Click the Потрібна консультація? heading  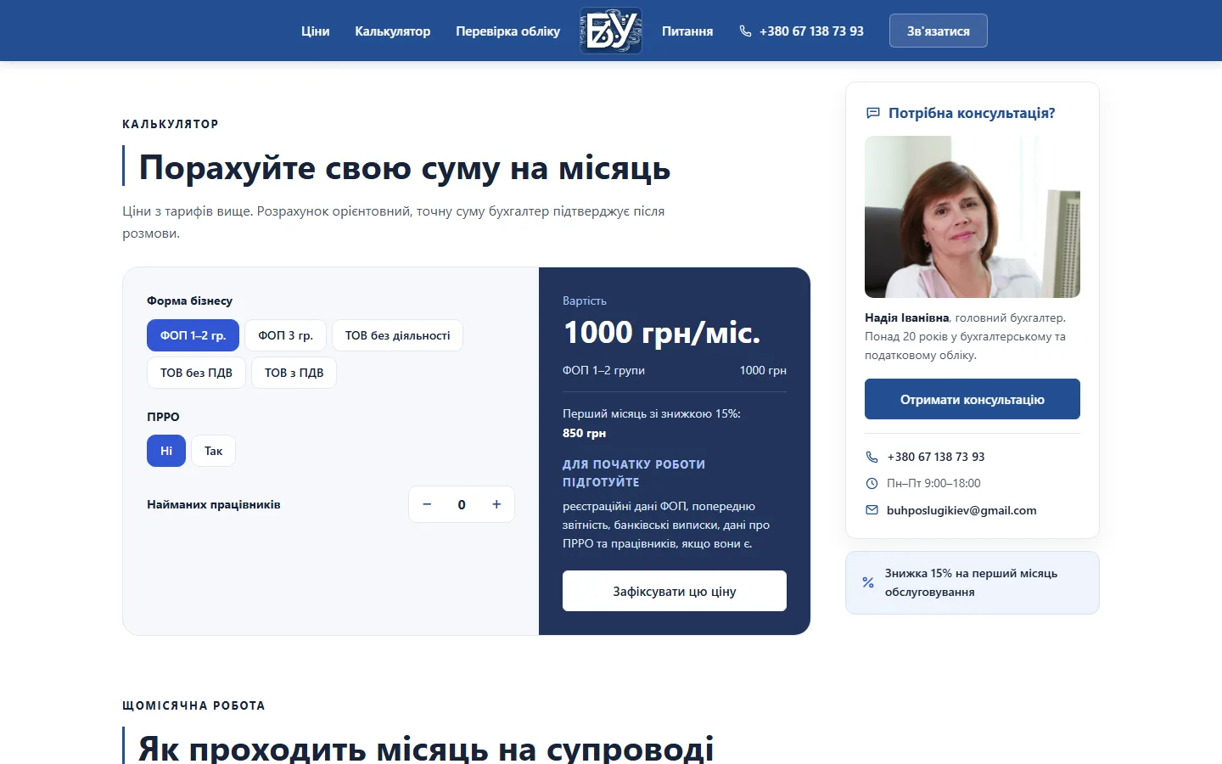pos(972,113)
